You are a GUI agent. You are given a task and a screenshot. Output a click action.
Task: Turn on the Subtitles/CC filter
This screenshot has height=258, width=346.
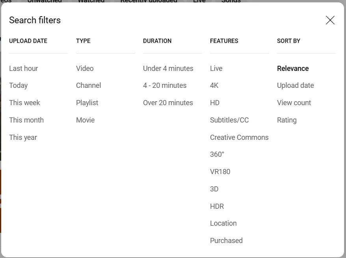(229, 120)
